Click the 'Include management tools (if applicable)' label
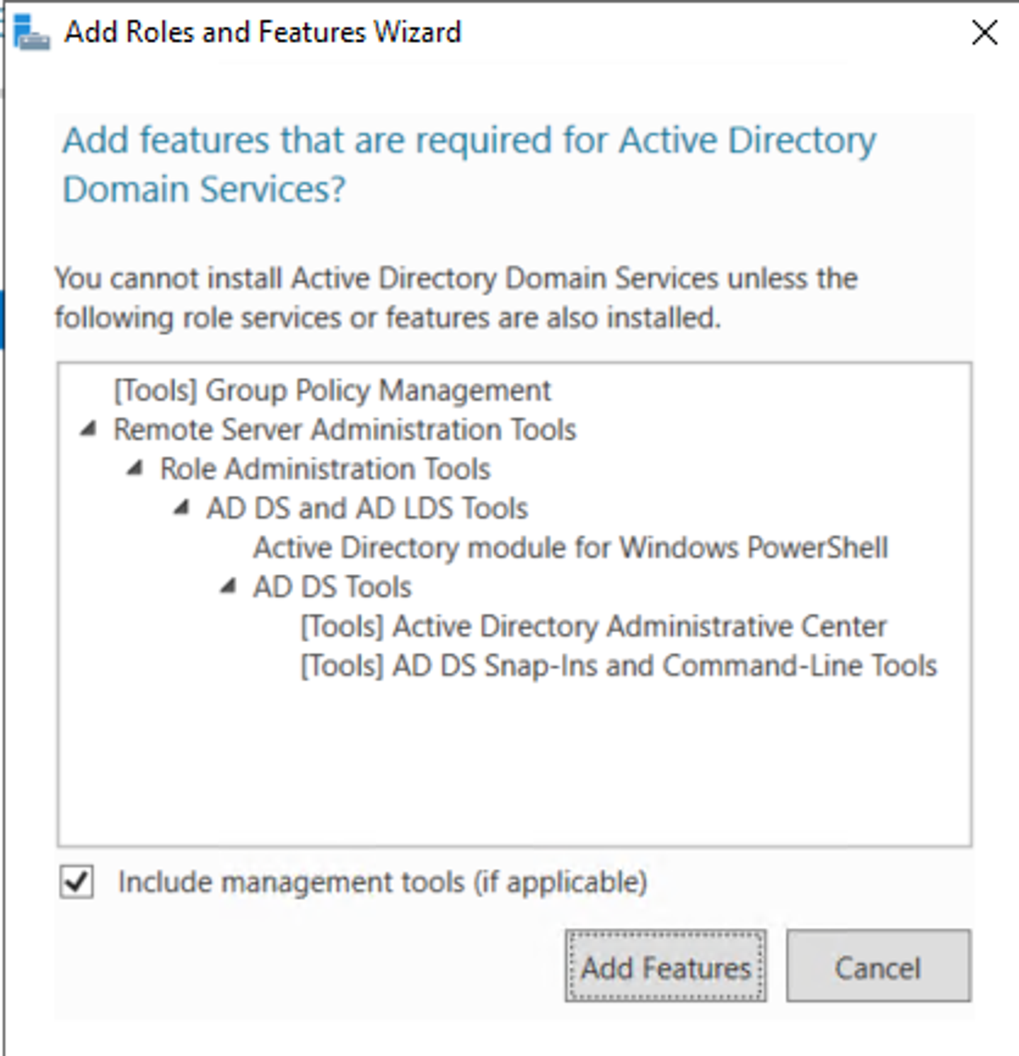Viewport: 1019px width, 1056px height. point(382,883)
